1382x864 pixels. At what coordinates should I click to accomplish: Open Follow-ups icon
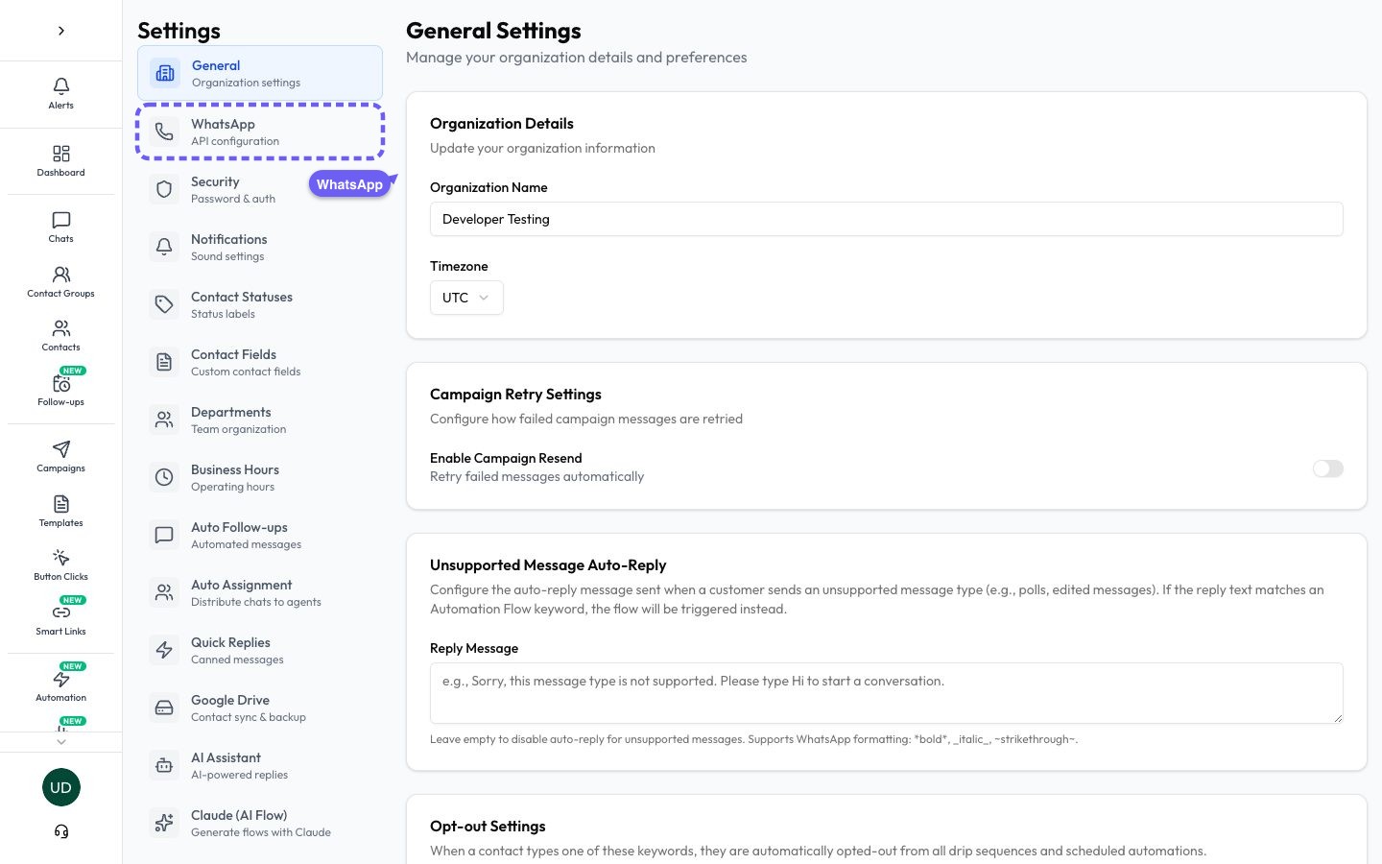[x=60, y=383]
